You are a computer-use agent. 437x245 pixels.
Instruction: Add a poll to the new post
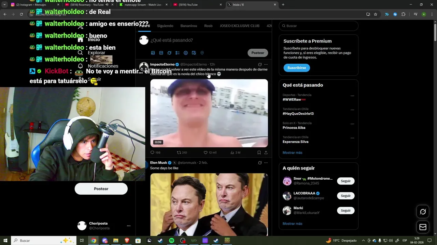[x=178, y=53]
